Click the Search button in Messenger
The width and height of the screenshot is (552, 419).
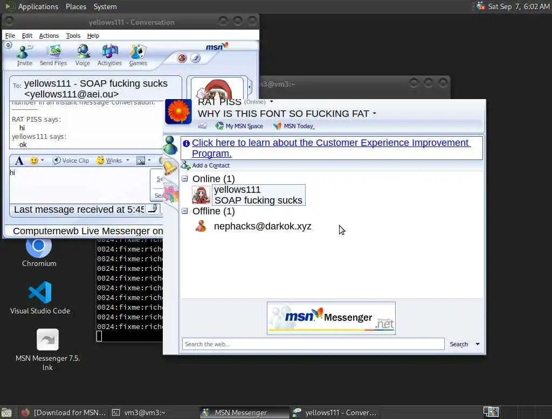coord(459,344)
